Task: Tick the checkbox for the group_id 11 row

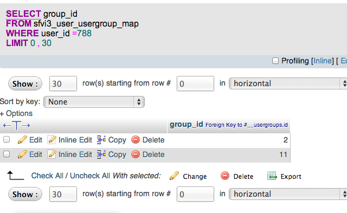Action: tap(7, 154)
